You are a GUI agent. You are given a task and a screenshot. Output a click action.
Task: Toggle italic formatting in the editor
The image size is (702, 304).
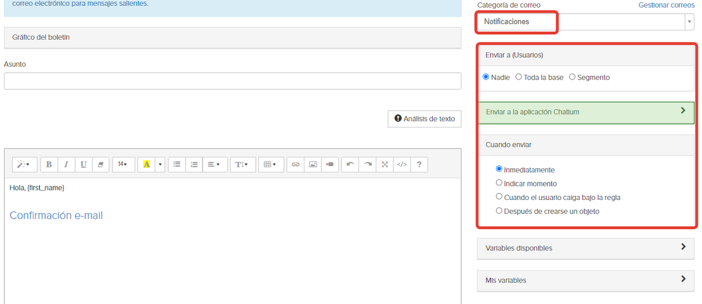(x=66, y=164)
